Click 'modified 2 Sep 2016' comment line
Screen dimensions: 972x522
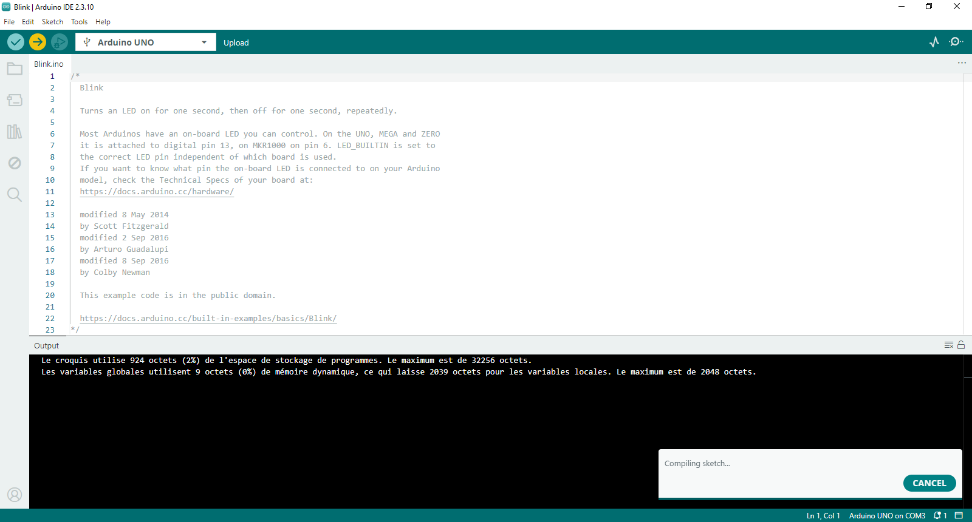pyautogui.click(x=124, y=237)
